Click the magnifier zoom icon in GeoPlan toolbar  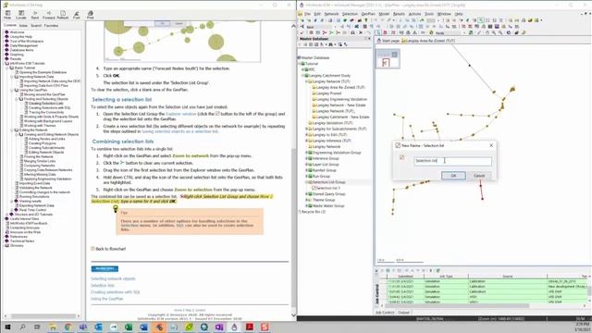pyautogui.click(x=493, y=33)
